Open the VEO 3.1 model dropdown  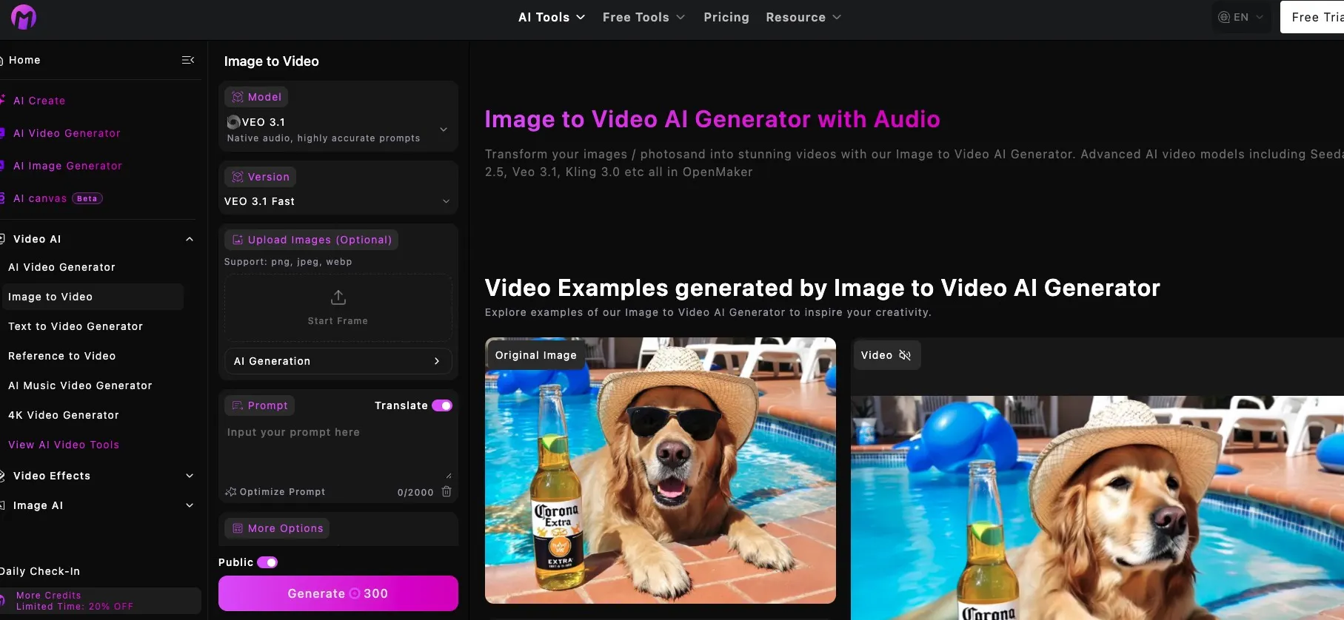click(x=338, y=129)
